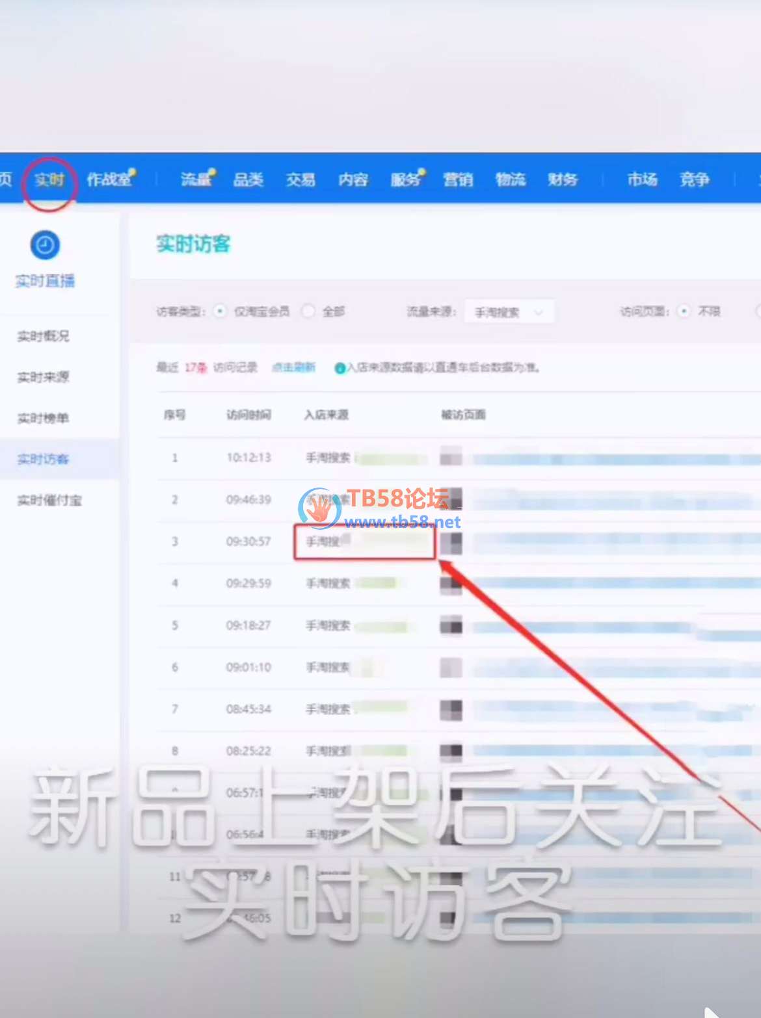Switch to the 流量 tab
The width and height of the screenshot is (761, 1018).
coord(196,180)
